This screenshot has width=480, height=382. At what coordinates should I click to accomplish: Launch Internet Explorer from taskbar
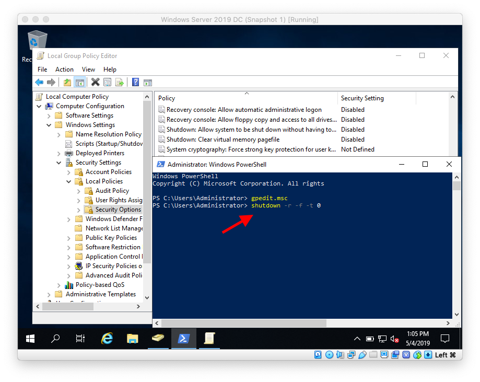tap(107, 339)
